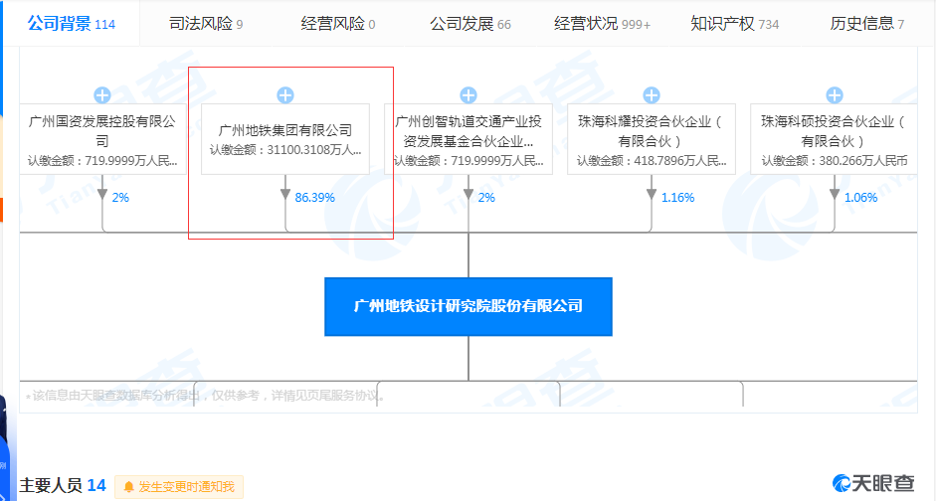936x501 pixels.
Task: Click the 2% stake under 广州国资发展控股
Action: [x=120, y=198]
